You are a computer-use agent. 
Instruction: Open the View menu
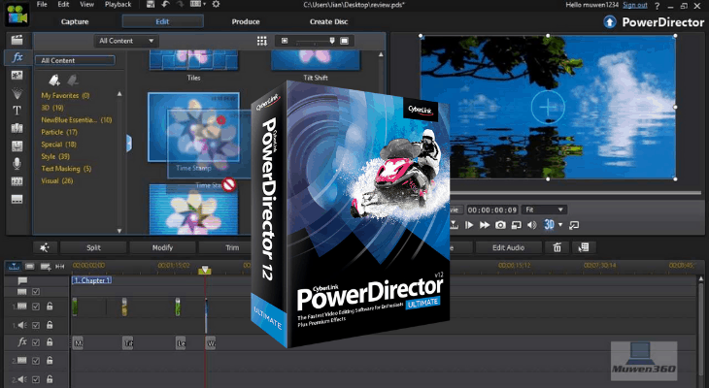(86, 5)
